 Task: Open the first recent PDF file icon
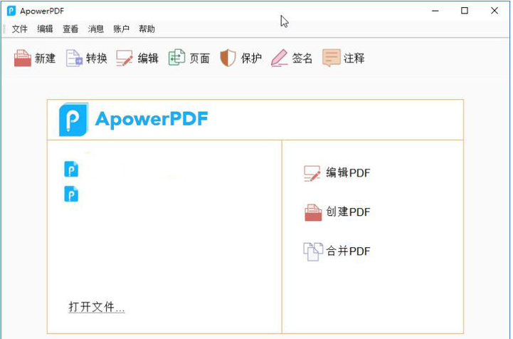71,169
